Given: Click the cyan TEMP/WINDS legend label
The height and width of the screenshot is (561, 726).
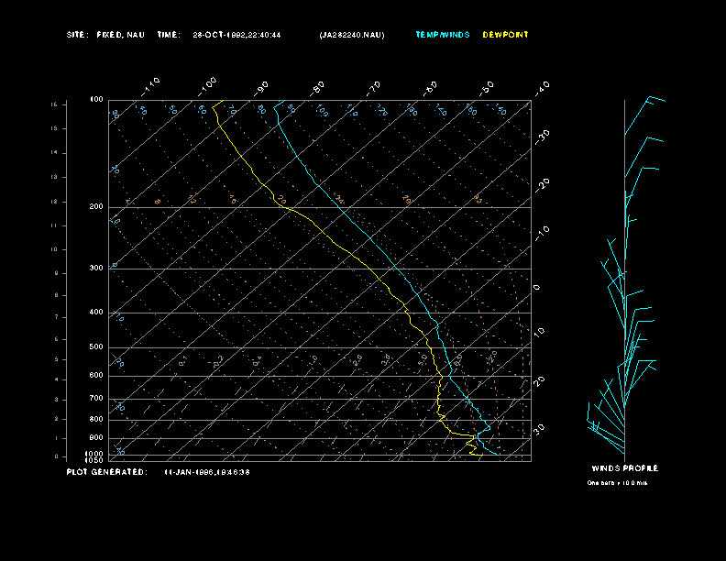Looking at the screenshot, I should [x=442, y=35].
